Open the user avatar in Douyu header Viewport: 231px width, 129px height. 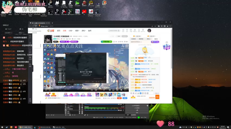(149, 30)
